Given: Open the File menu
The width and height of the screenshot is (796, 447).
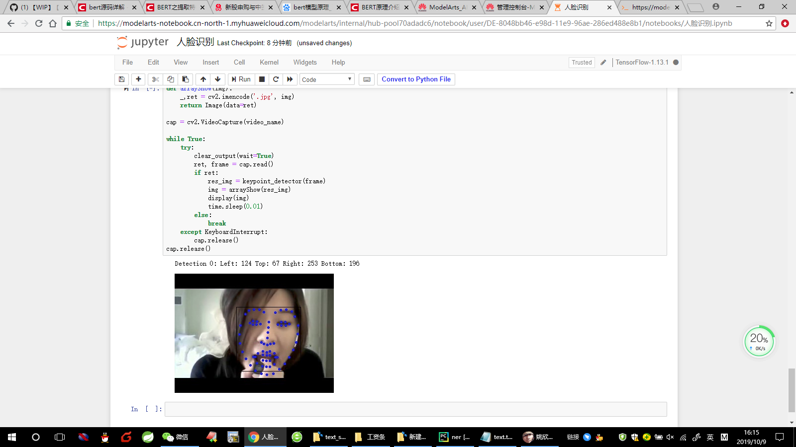Looking at the screenshot, I should 127,62.
